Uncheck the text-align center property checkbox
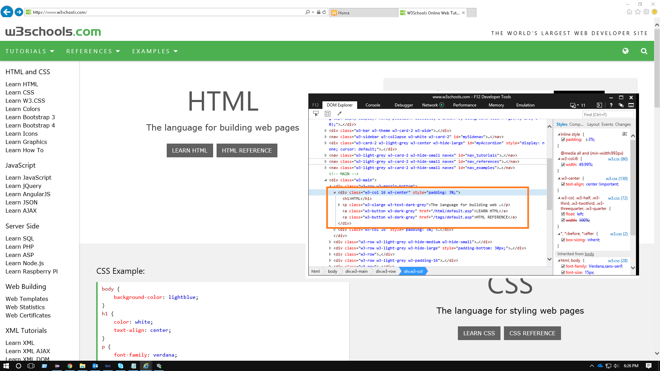Image resolution: width=660 pixels, height=371 pixels. click(563, 184)
